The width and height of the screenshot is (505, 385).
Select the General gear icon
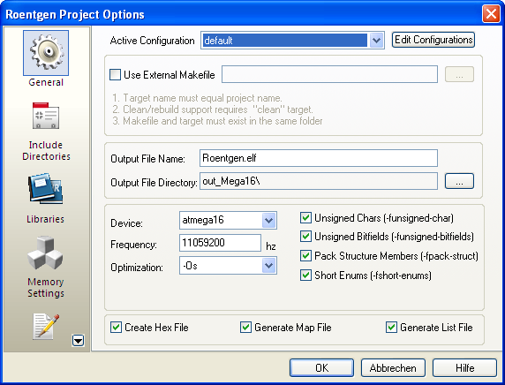coord(46,53)
